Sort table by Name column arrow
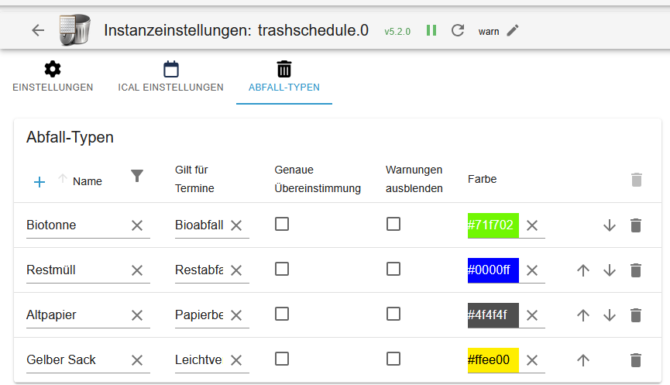Viewport: 670px width, 385px height. (63, 180)
